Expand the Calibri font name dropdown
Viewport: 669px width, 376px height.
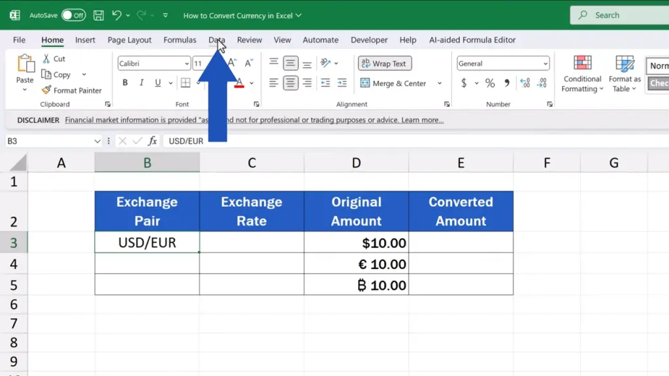click(x=186, y=64)
